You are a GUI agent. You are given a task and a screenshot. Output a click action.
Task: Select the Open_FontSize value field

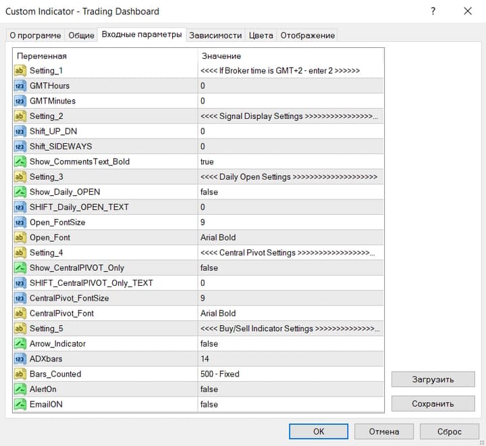pos(290,222)
